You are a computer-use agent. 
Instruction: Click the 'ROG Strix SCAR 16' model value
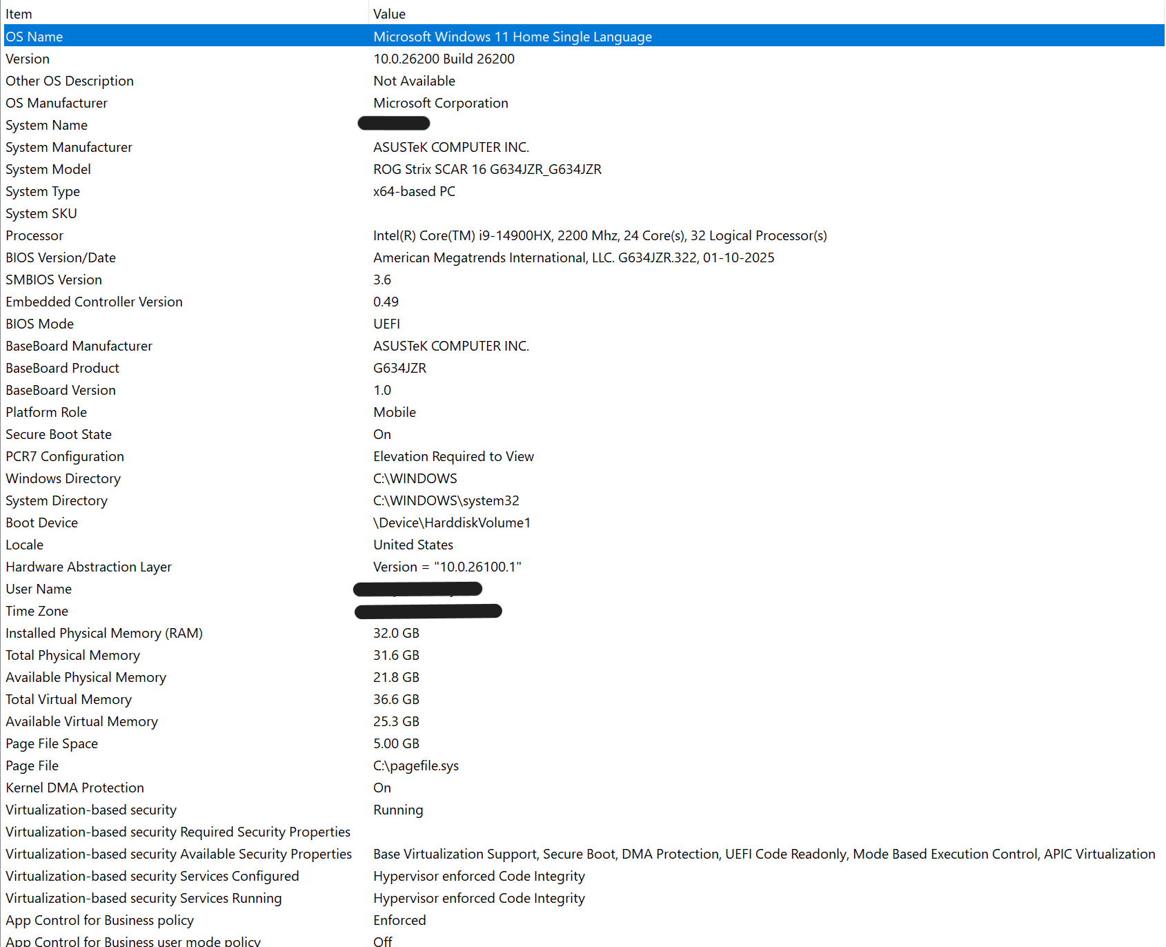[487, 169]
